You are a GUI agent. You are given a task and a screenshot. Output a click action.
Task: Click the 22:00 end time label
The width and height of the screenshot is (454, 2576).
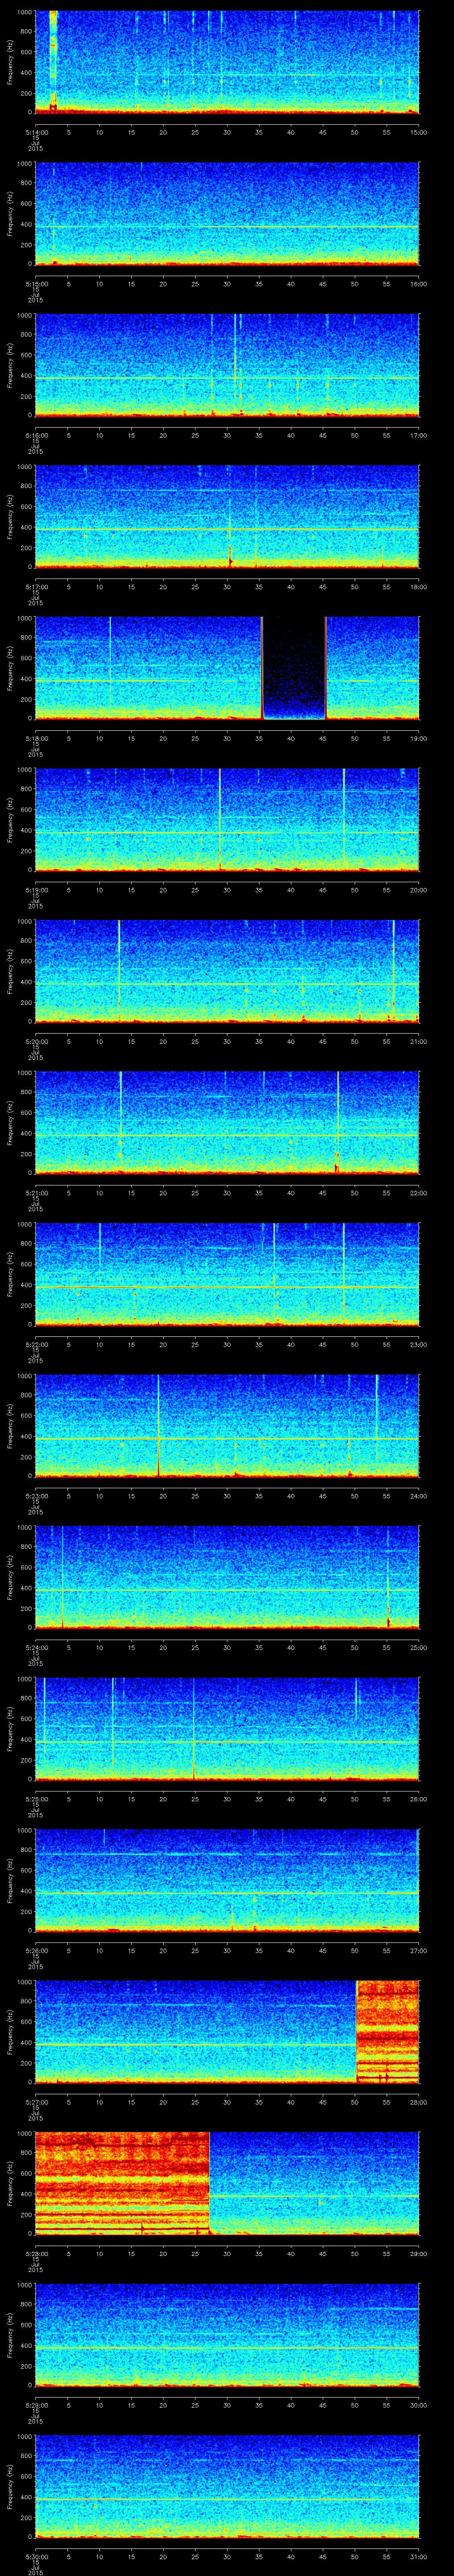[x=418, y=1193]
